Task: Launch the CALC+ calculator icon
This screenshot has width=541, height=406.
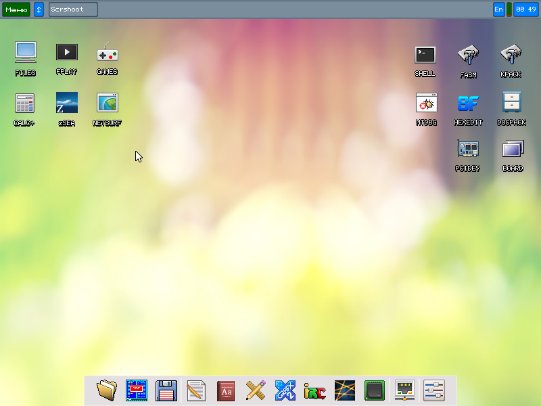Action: [24, 104]
